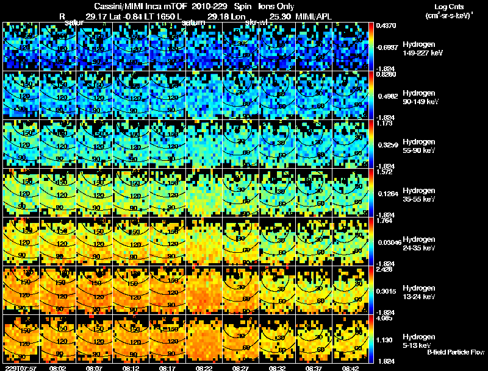The width and height of the screenshot is (488, 371).
Task: Select the 90-149 keV panel at 08:27
Action: point(241,96)
